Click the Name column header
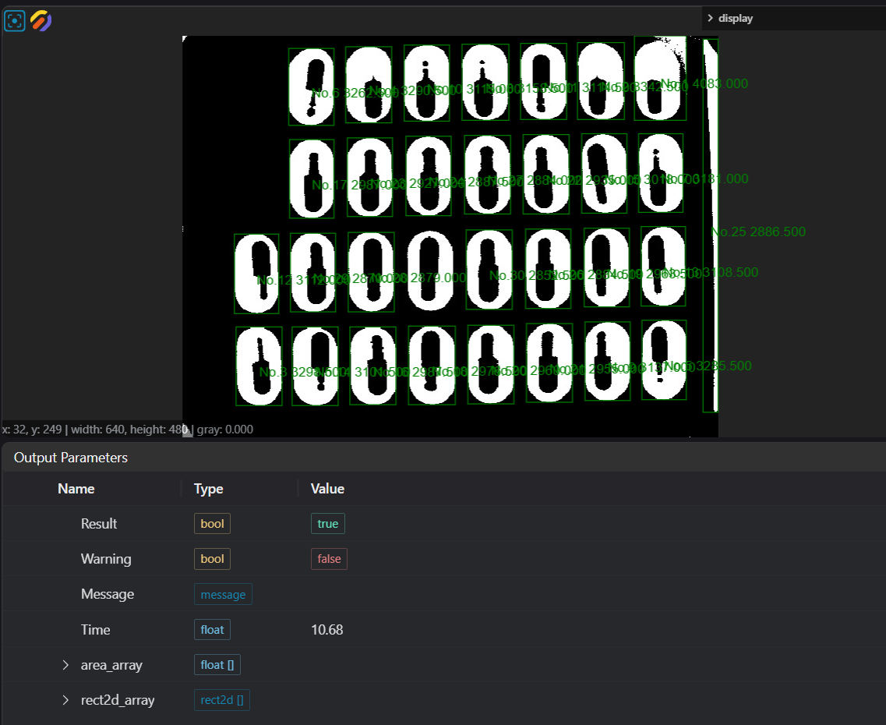Screen dimensions: 886x725 pyautogui.click(x=76, y=489)
